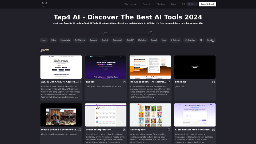Open external link icon for ghost me
Viewport: 256px width, 144px height.
213,82
